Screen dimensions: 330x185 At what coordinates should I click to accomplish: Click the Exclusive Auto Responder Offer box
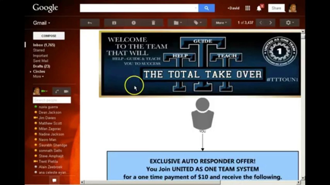tap(203, 166)
